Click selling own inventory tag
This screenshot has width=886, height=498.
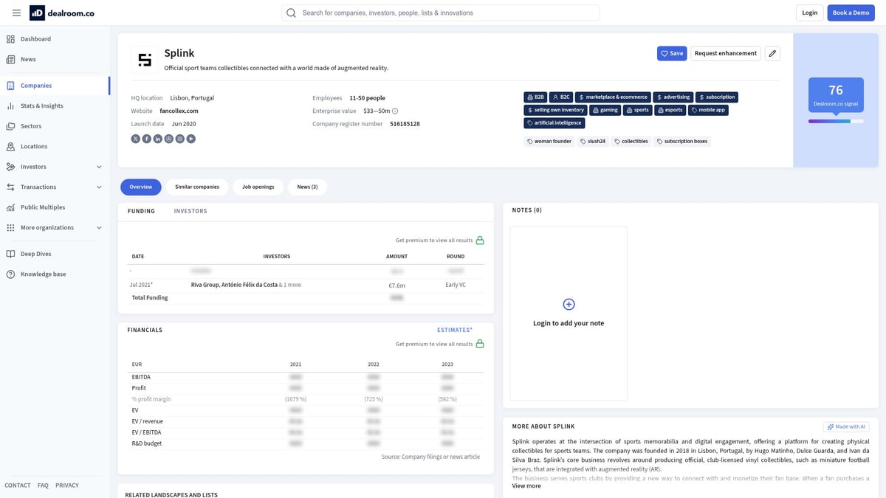[x=556, y=110]
